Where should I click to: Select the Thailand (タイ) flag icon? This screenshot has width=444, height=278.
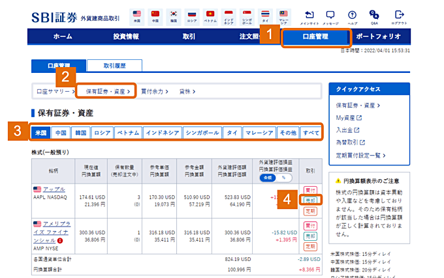click(265, 17)
